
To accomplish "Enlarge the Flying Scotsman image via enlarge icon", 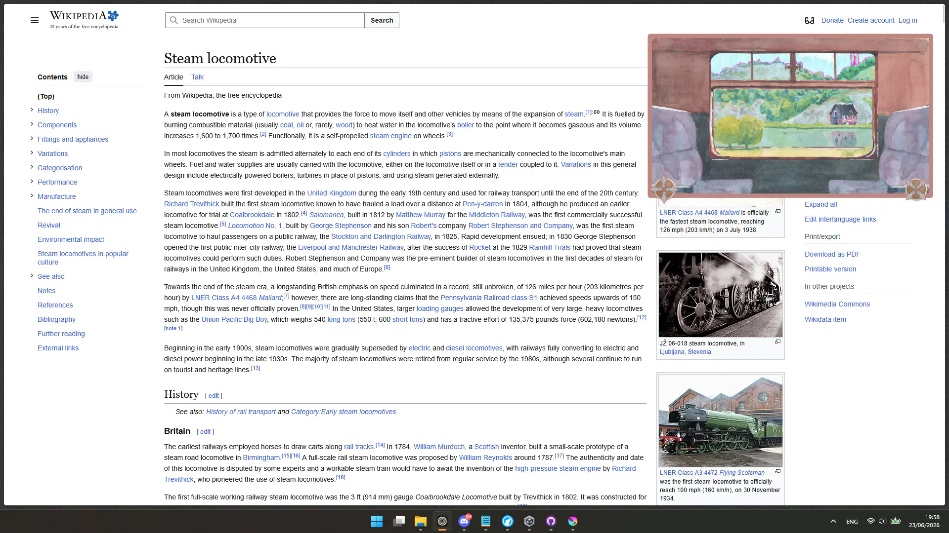I will (777, 472).
